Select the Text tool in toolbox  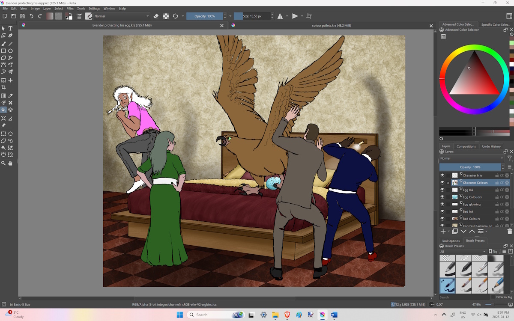coord(11,29)
